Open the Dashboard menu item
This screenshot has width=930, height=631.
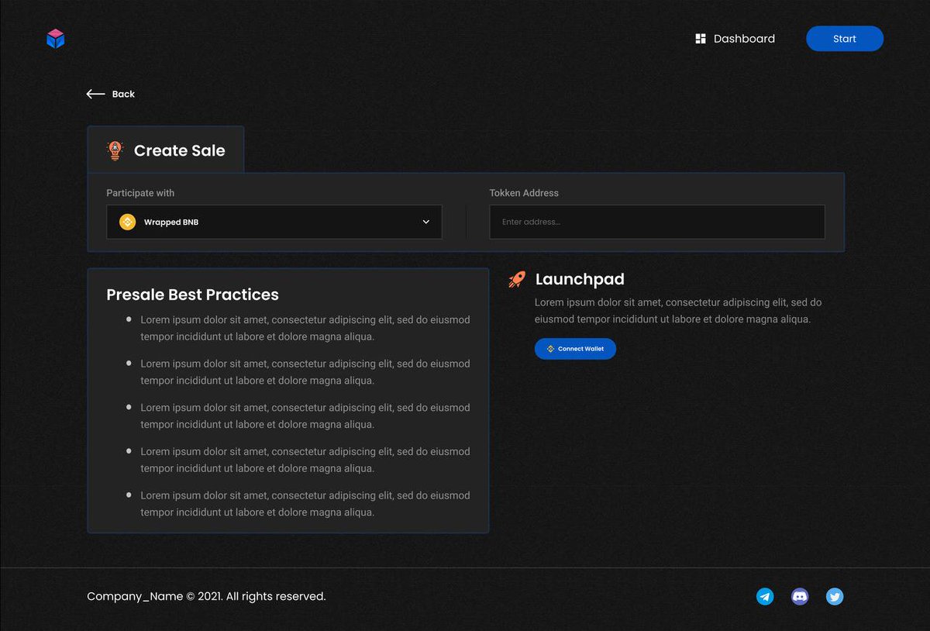tap(735, 39)
